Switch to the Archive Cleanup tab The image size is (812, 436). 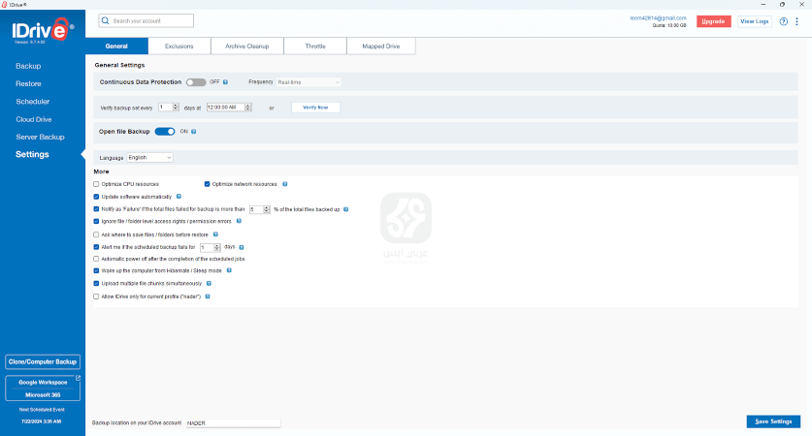[x=248, y=46]
